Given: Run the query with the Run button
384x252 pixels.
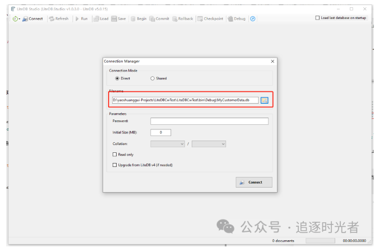Looking at the screenshot, I should click(x=81, y=18).
